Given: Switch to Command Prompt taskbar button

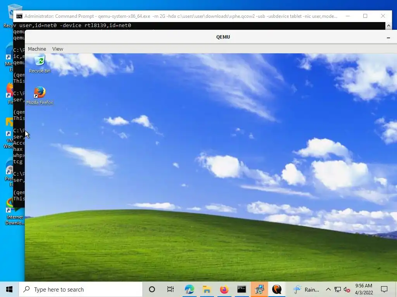Looking at the screenshot, I should pos(242,289).
